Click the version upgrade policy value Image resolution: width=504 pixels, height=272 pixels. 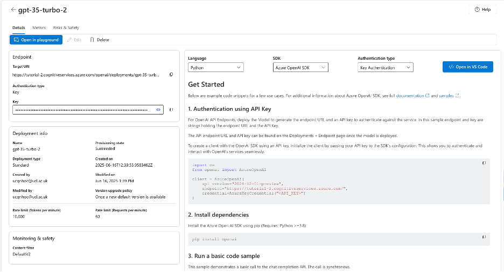[130, 197]
